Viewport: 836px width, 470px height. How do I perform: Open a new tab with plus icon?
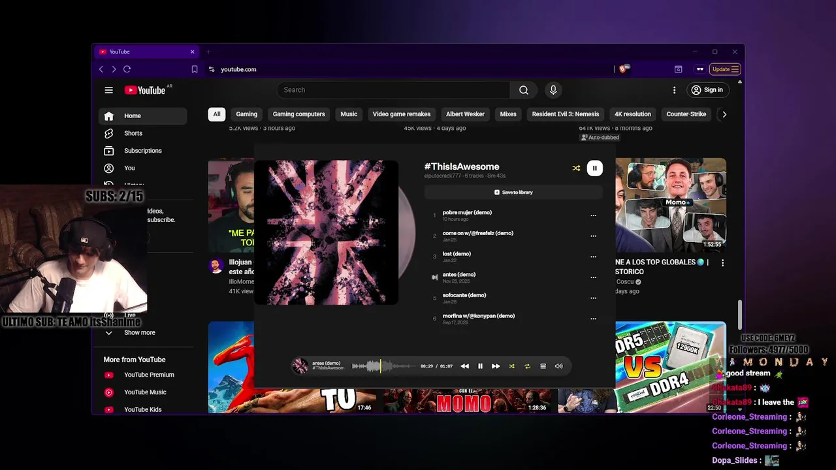[x=208, y=52]
